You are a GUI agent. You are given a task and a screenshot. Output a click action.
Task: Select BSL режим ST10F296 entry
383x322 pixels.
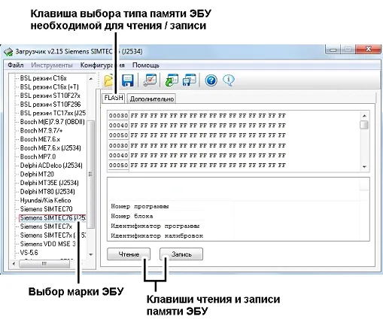pyautogui.click(x=50, y=105)
